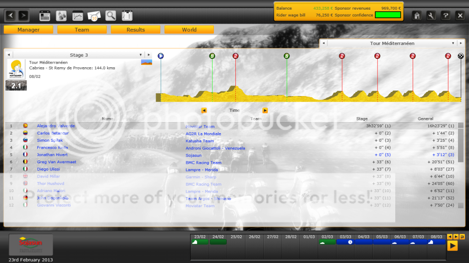Click the Tour Méditerranéen race logo
Screen dimensions: 469x263
16,69
